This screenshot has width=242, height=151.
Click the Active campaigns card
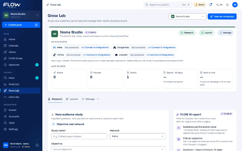coord(69,79)
